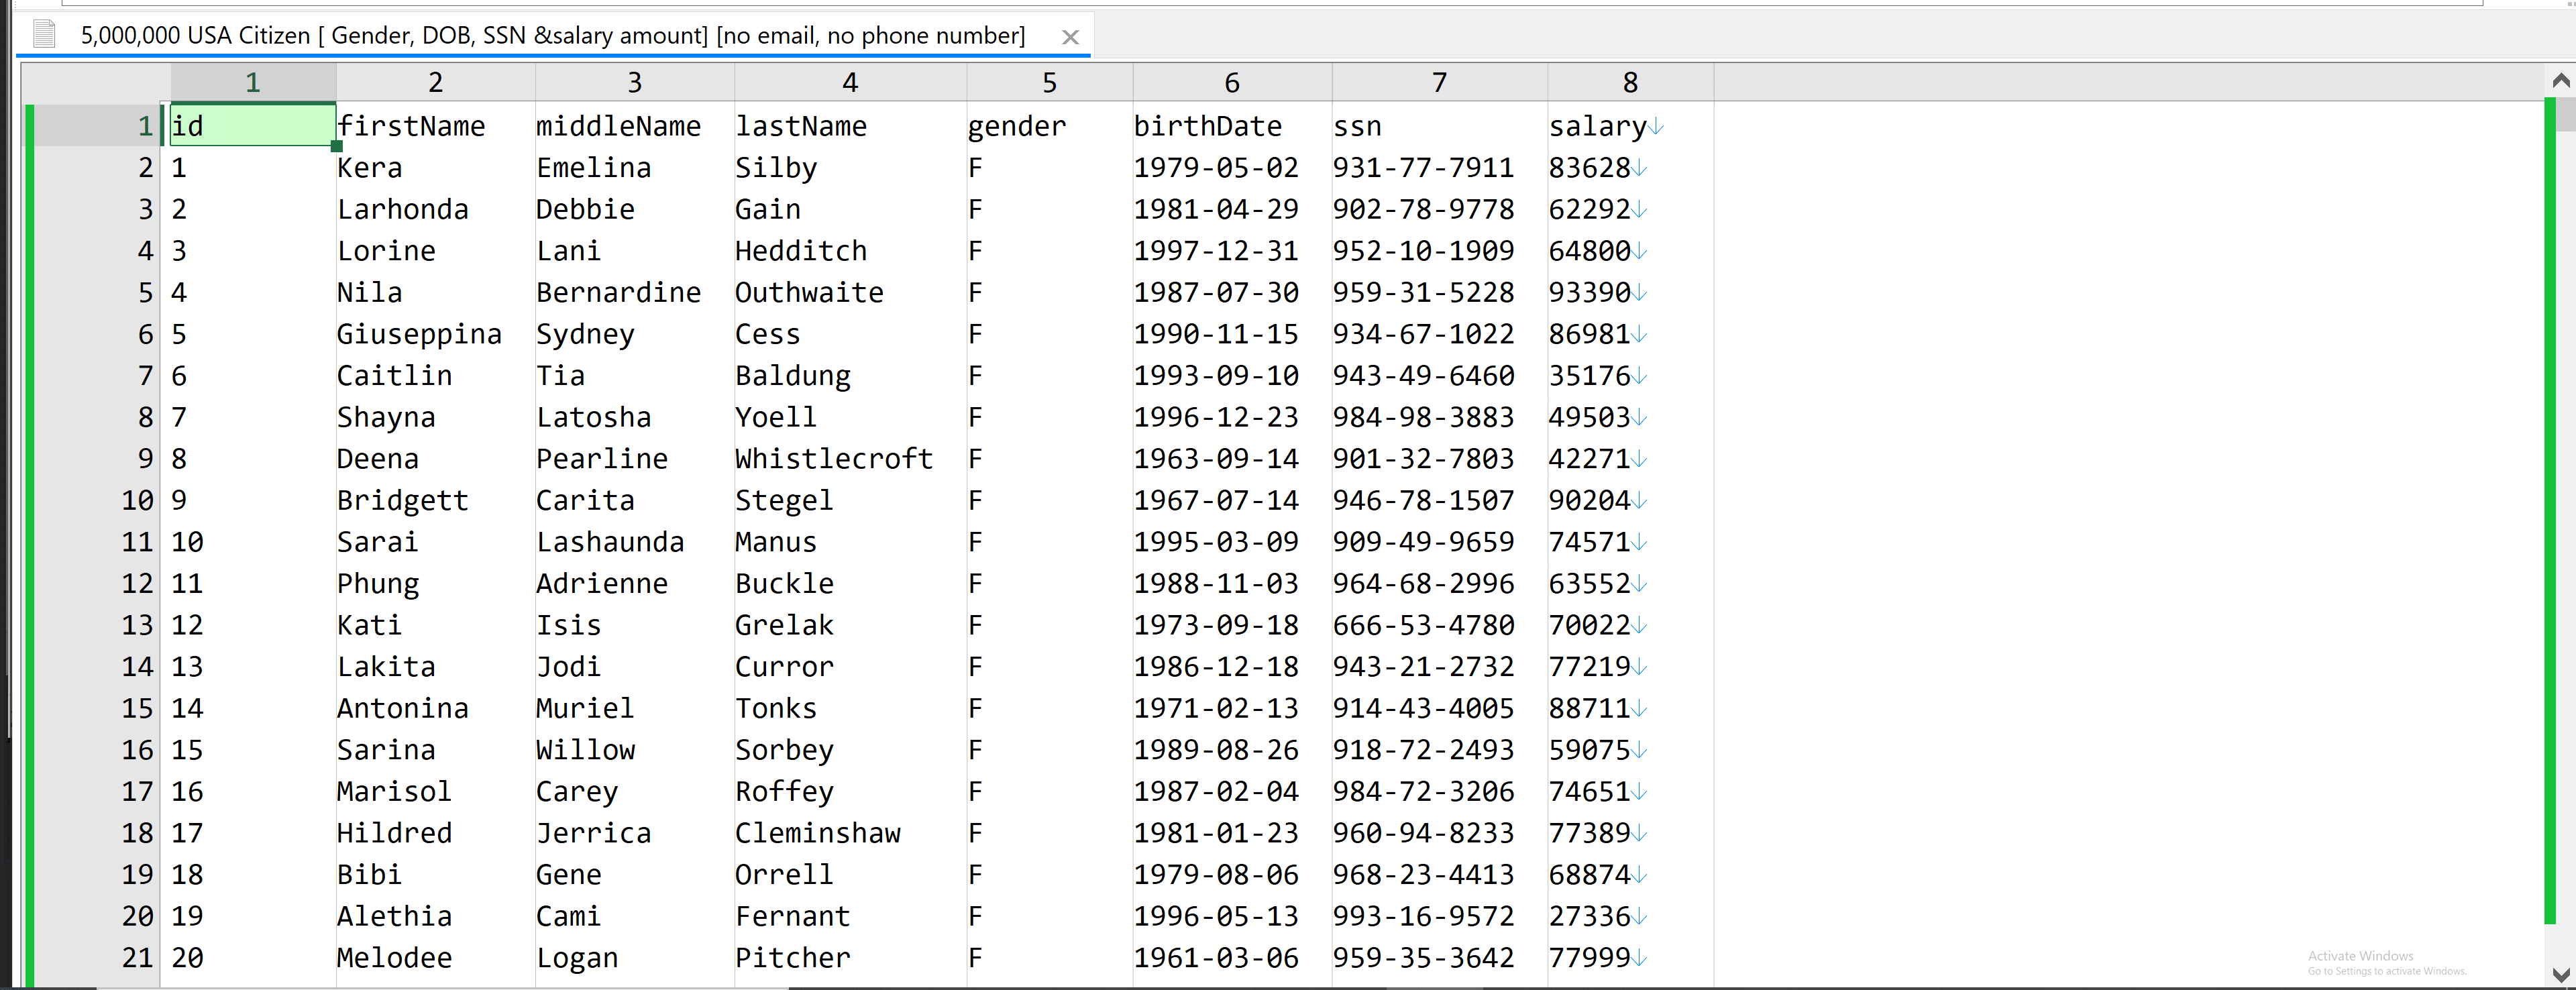Click birth date '1973-09-18'
This screenshot has height=990, width=2576.
click(1216, 625)
